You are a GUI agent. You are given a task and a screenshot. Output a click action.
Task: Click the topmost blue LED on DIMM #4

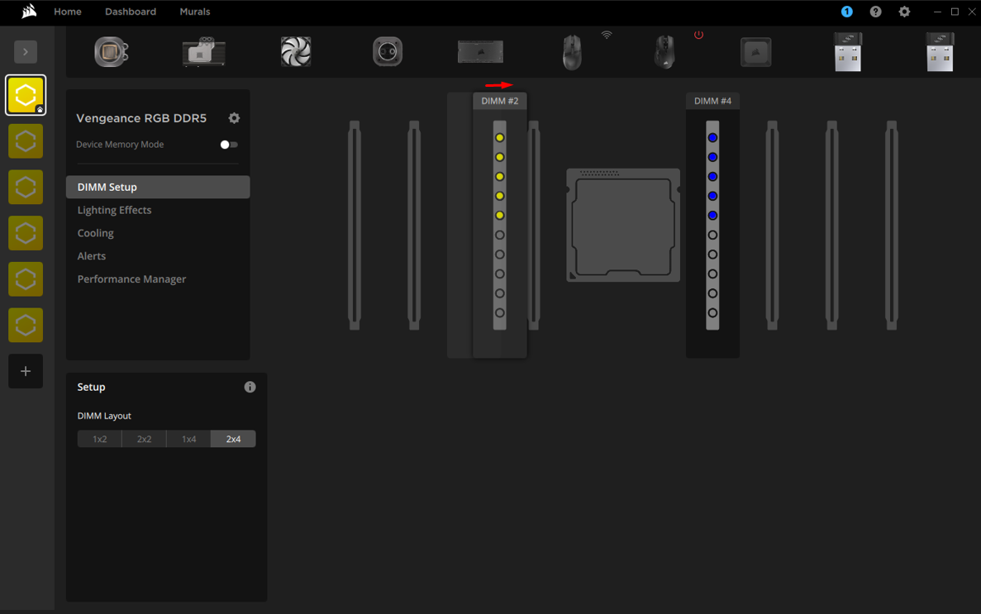tap(712, 138)
